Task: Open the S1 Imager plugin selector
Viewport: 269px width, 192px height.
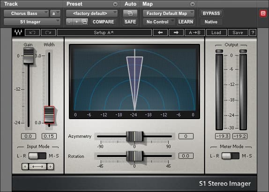Action: point(32,22)
